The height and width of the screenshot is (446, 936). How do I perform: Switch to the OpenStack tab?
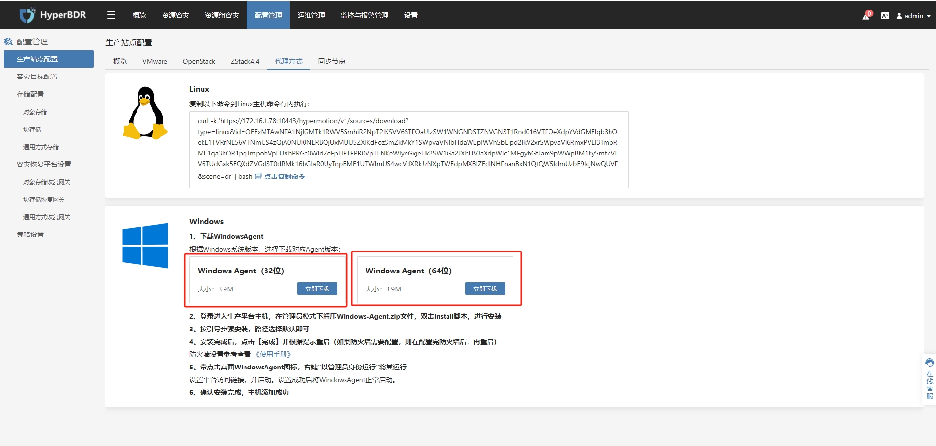199,61
